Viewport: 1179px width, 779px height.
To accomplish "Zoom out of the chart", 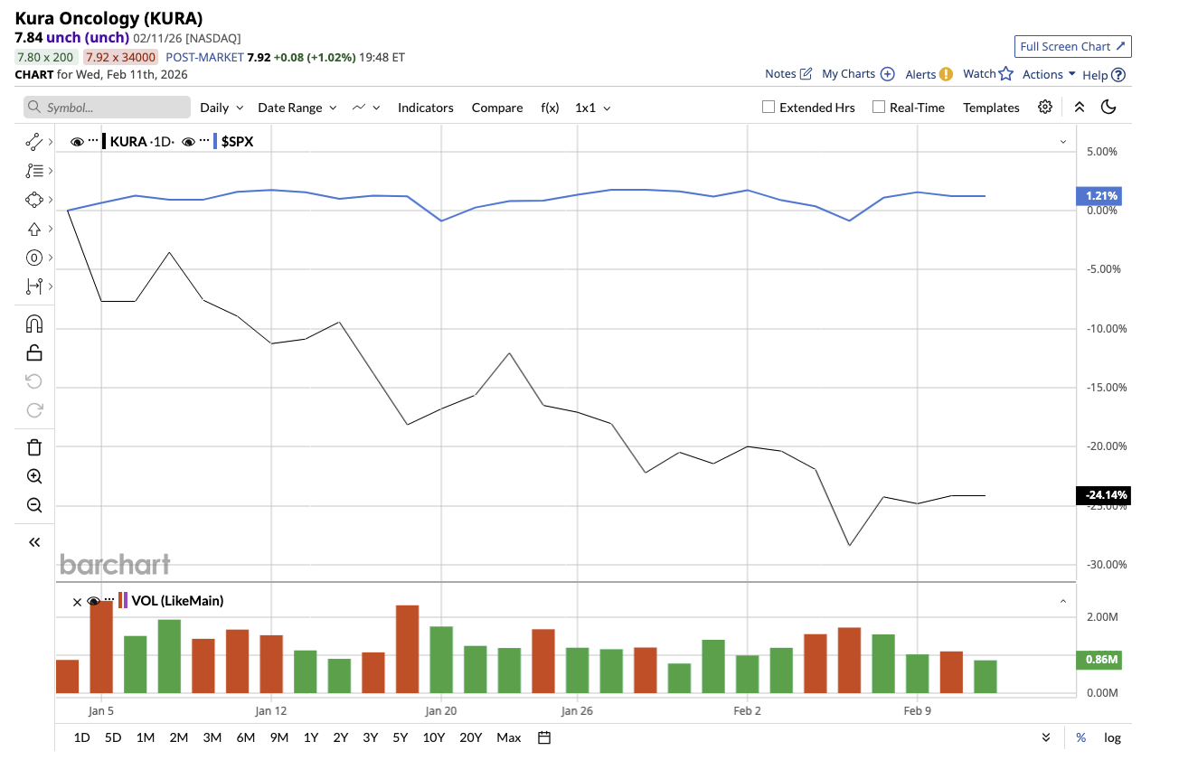I will [x=34, y=505].
